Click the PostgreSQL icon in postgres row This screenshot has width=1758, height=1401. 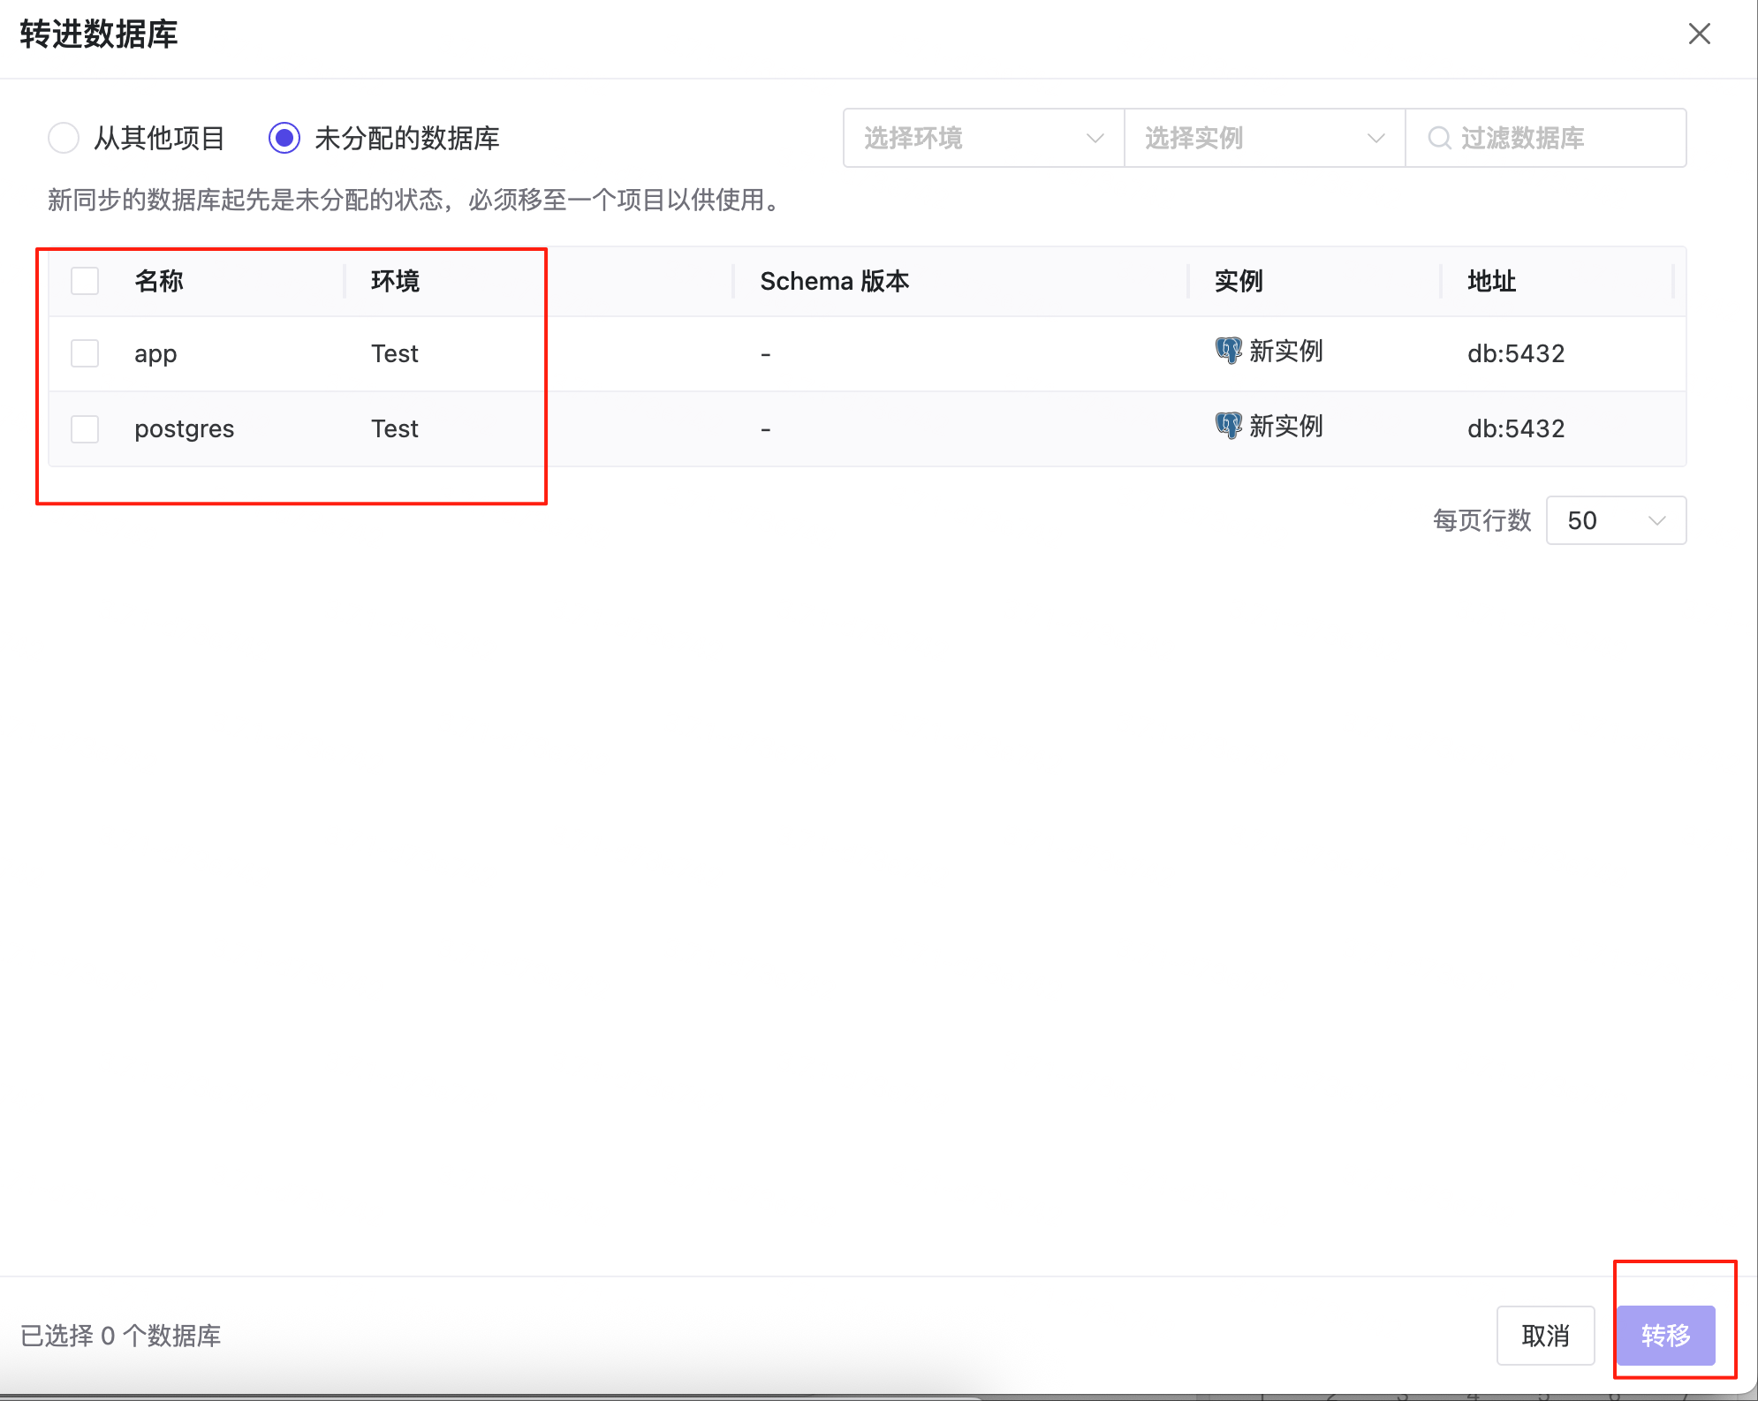tap(1228, 427)
